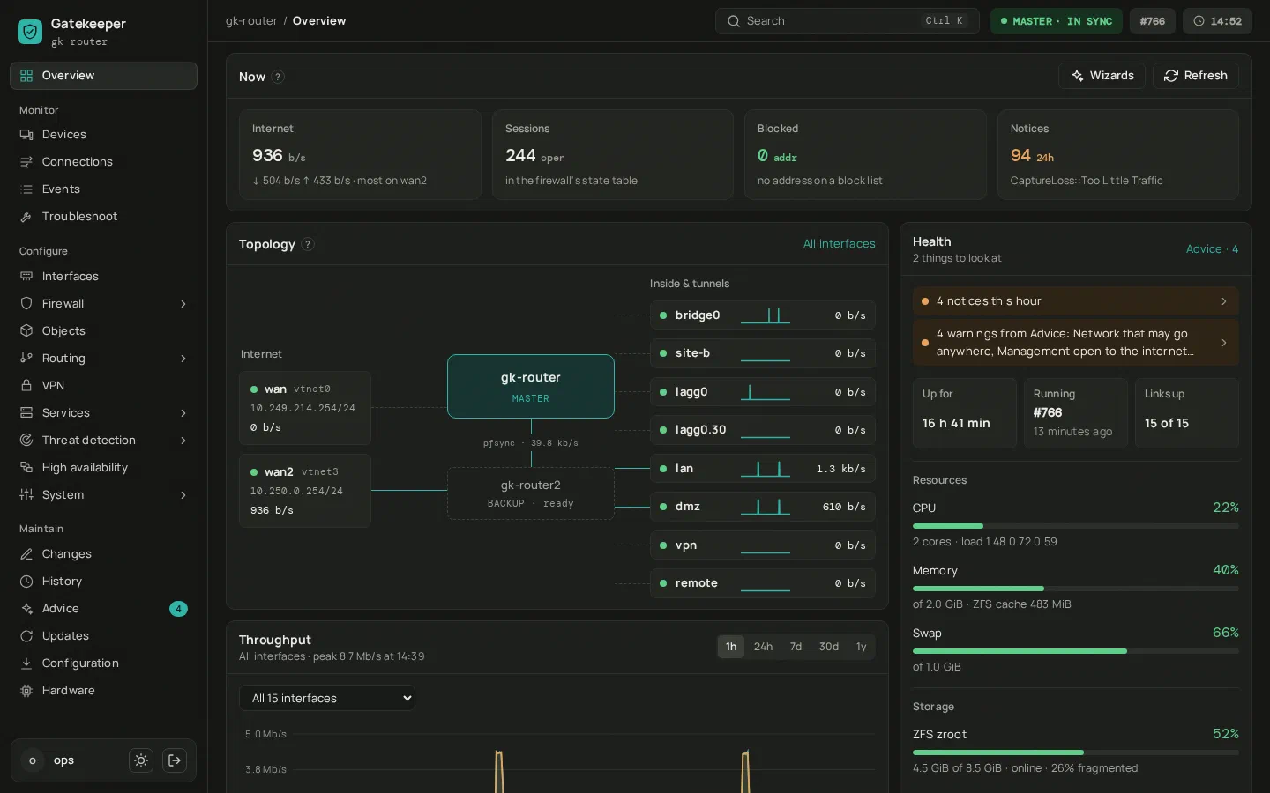This screenshot has height=793, width=1270.
Task: Click the MASTER · IN SYNC status badge
Action: click(x=1057, y=21)
